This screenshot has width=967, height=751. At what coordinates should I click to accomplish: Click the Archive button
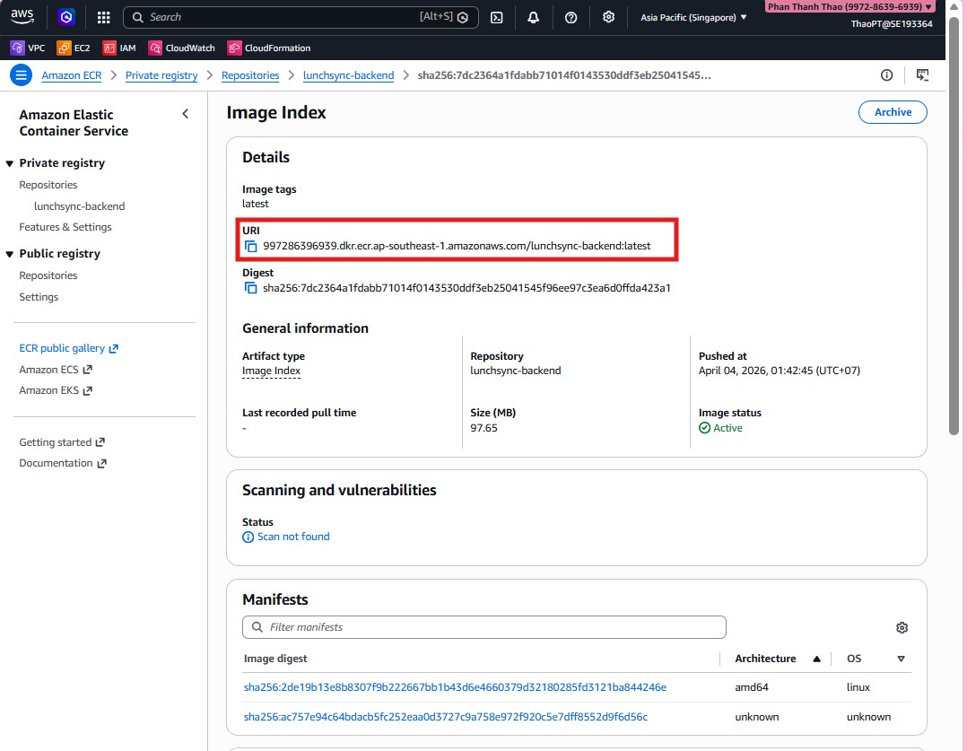(893, 112)
